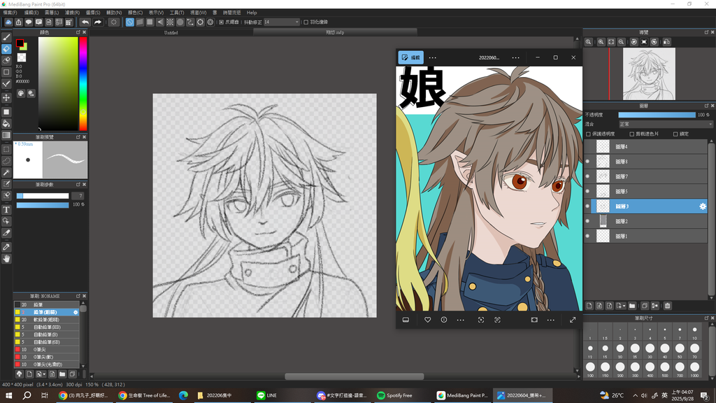
Task: Click the rainbow hue strip
Action: click(83, 83)
